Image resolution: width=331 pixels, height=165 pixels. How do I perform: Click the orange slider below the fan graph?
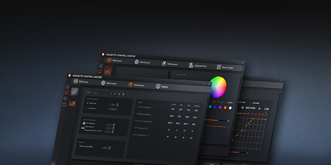[238, 152]
